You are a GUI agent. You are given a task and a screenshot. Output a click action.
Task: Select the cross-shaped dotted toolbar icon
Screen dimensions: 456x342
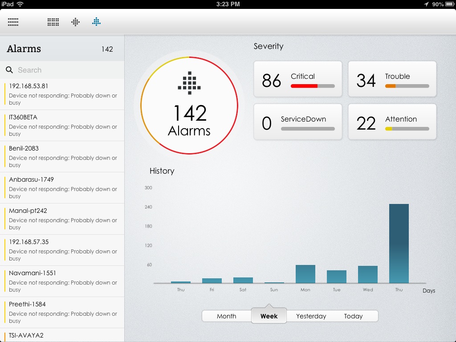pyautogui.click(x=75, y=22)
